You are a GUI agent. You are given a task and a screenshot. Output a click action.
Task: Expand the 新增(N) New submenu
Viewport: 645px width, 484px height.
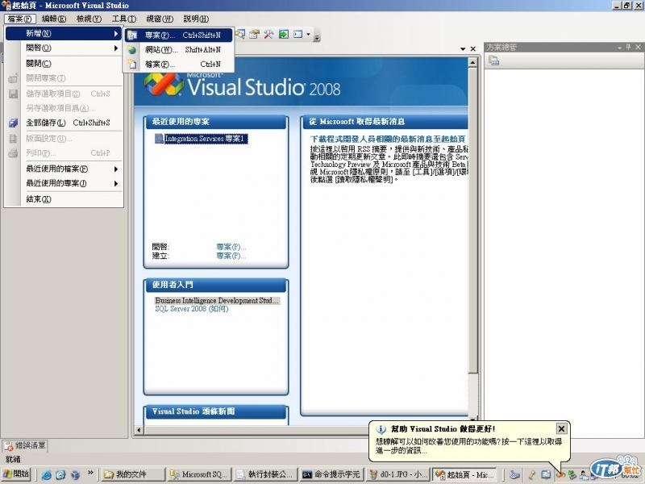(x=64, y=33)
